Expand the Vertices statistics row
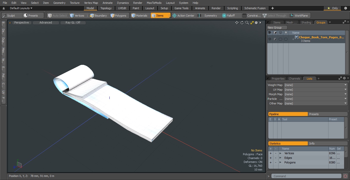The image size is (350, 180). click(280, 153)
